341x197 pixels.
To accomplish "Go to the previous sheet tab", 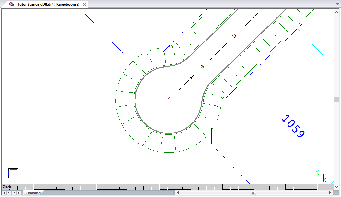I will [9, 193].
